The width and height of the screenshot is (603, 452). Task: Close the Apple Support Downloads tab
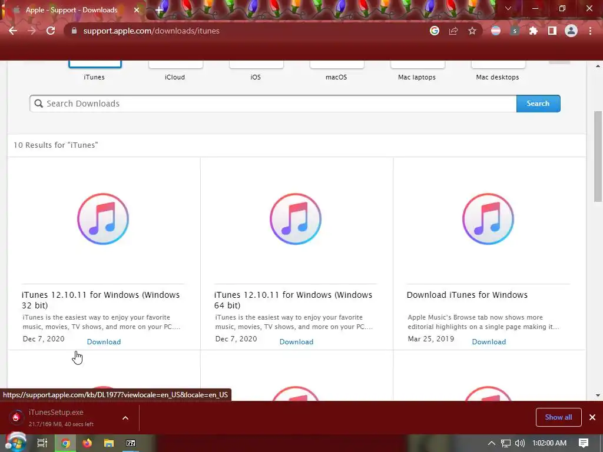pos(137,10)
